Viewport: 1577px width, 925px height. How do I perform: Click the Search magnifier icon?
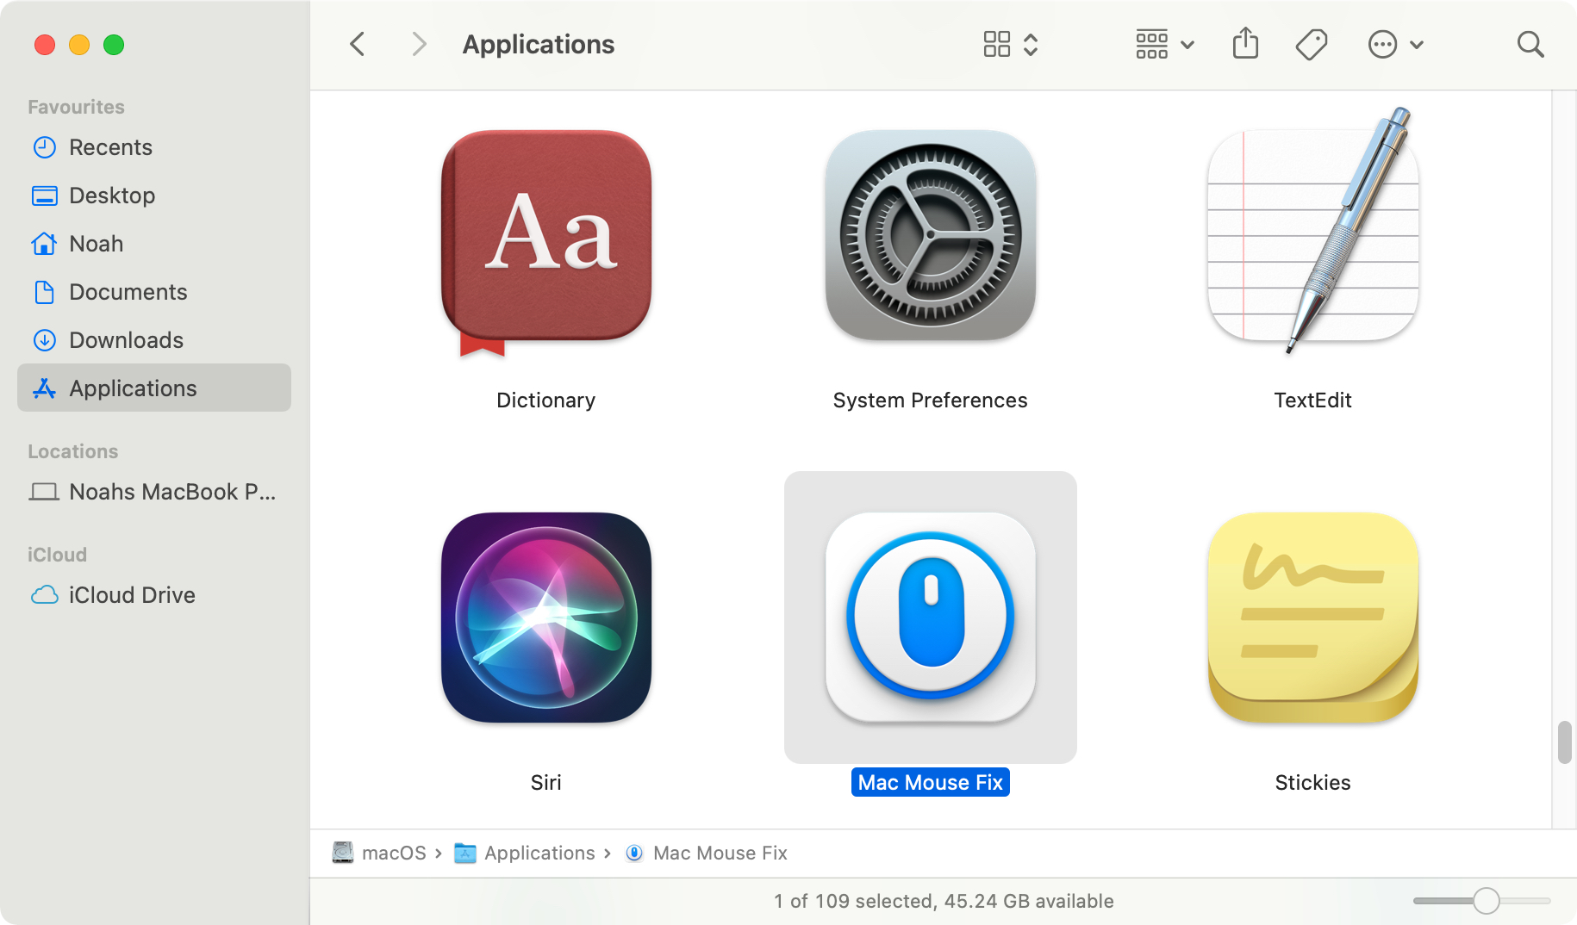(1530, 44)
